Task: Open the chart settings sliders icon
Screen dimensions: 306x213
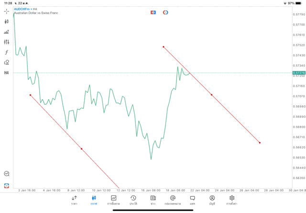Action: [x=6, y=42]
